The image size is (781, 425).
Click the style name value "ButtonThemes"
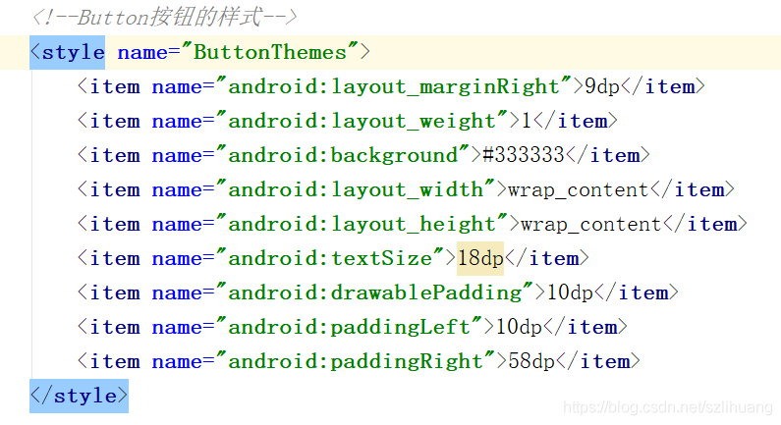click(x=270, y=52)
